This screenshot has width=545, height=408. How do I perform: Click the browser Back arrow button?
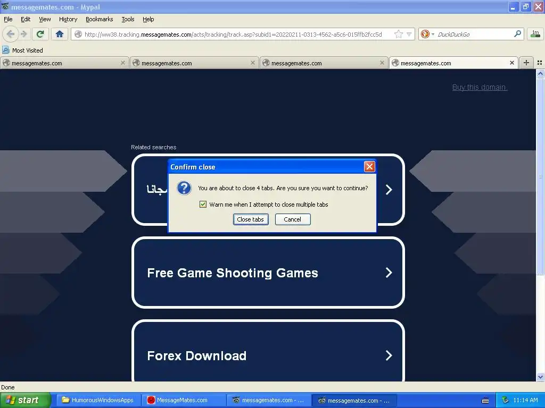tap(11, 34)
